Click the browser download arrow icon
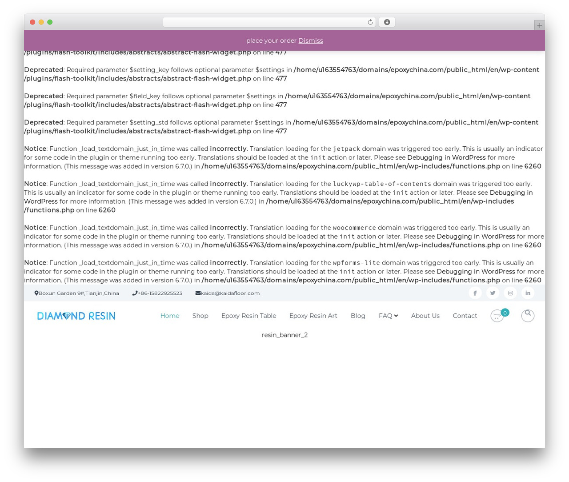The image size is (569, 482). coord(387,22)
